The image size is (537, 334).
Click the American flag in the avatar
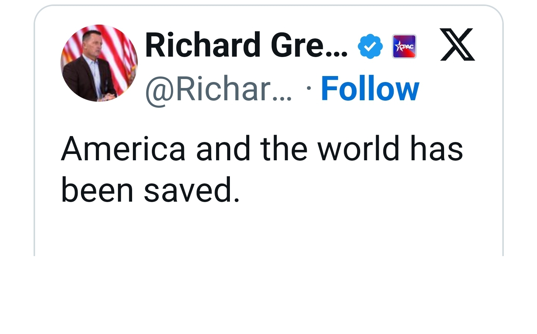[x=119, y=45]
